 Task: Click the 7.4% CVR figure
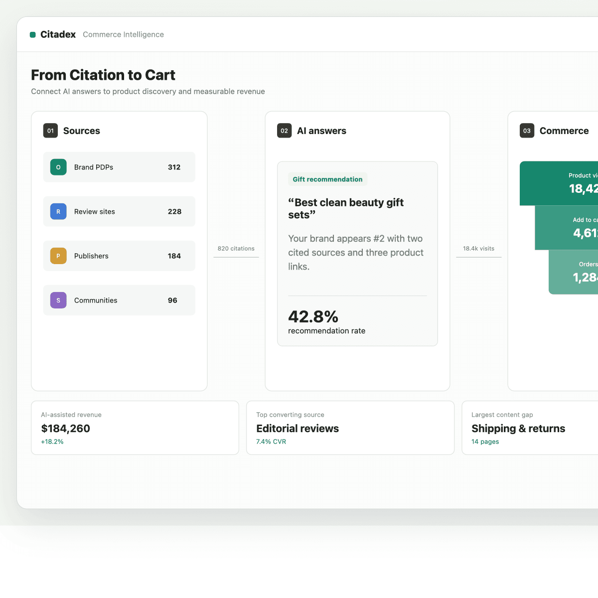click(271, 442)
